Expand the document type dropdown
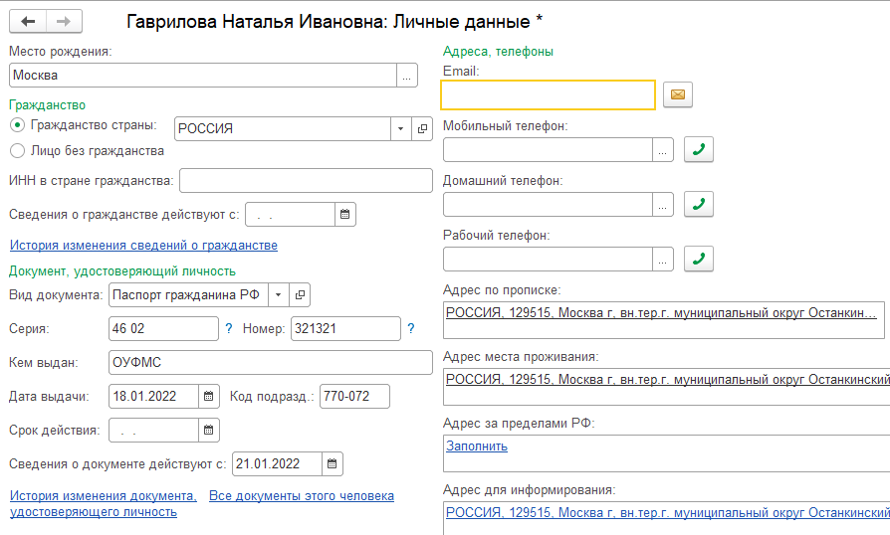 point(278,294)
